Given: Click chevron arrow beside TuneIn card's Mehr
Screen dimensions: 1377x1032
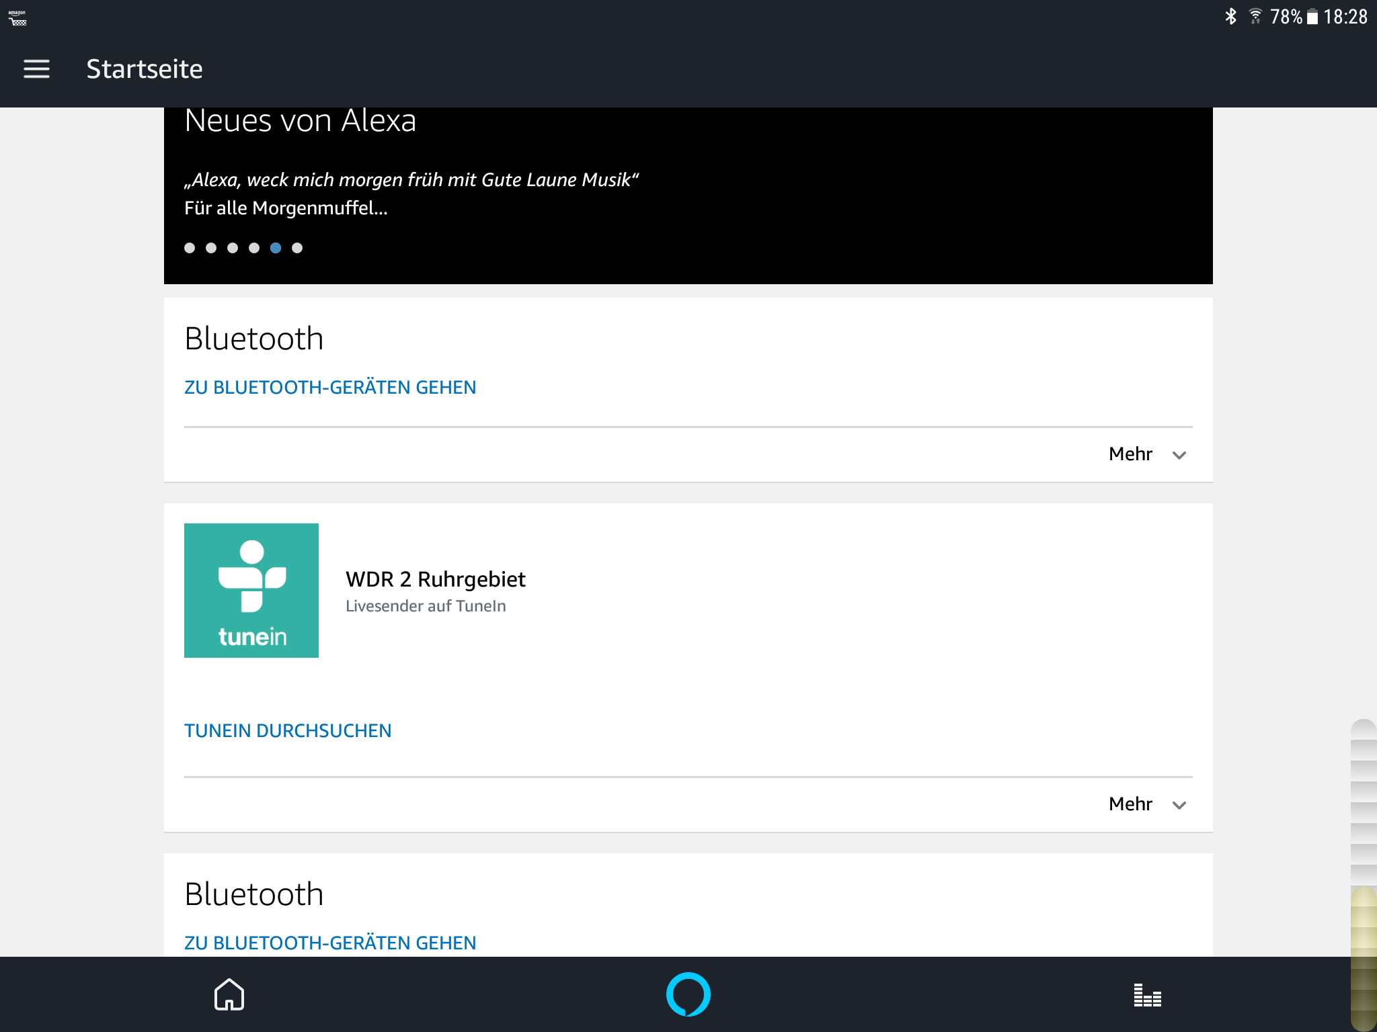Looking at the screenshot, I should [x=1179, y=805].
